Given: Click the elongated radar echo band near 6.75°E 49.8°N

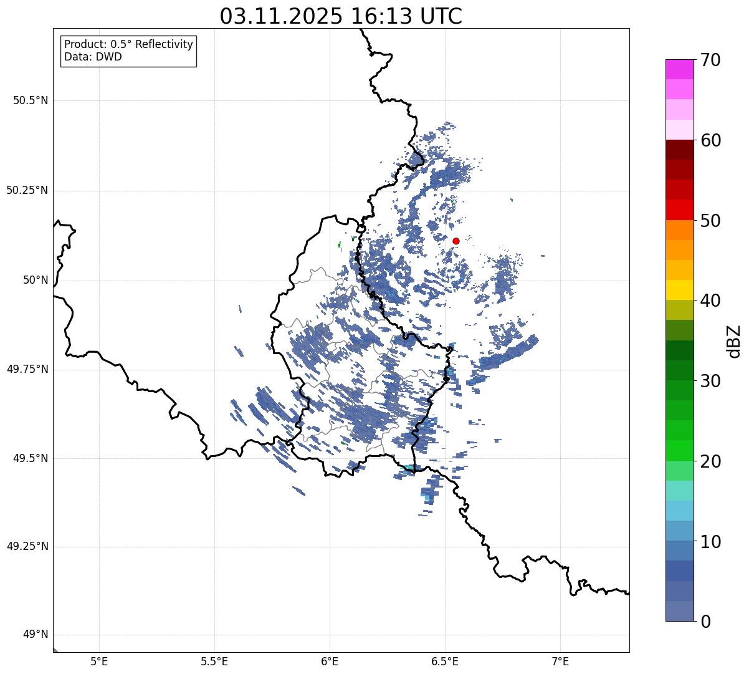Looking at the screenshot, I should pyautogui.click(x=508, y=353).
